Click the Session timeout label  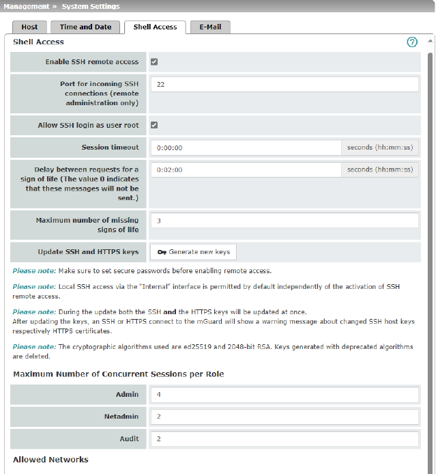[110, 148]
